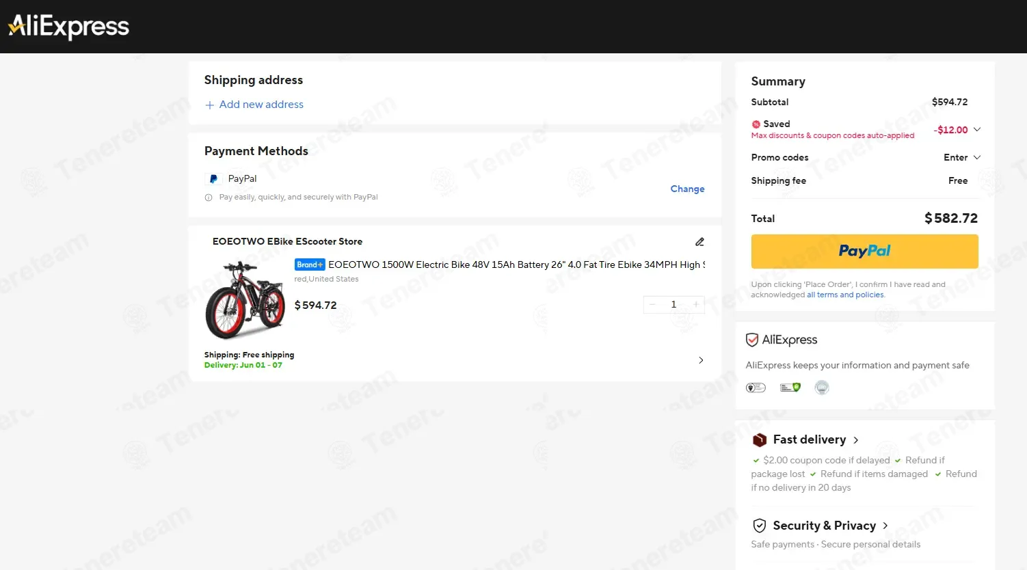
Task: Open Security & Privacy details chevron
Action: 885,526
